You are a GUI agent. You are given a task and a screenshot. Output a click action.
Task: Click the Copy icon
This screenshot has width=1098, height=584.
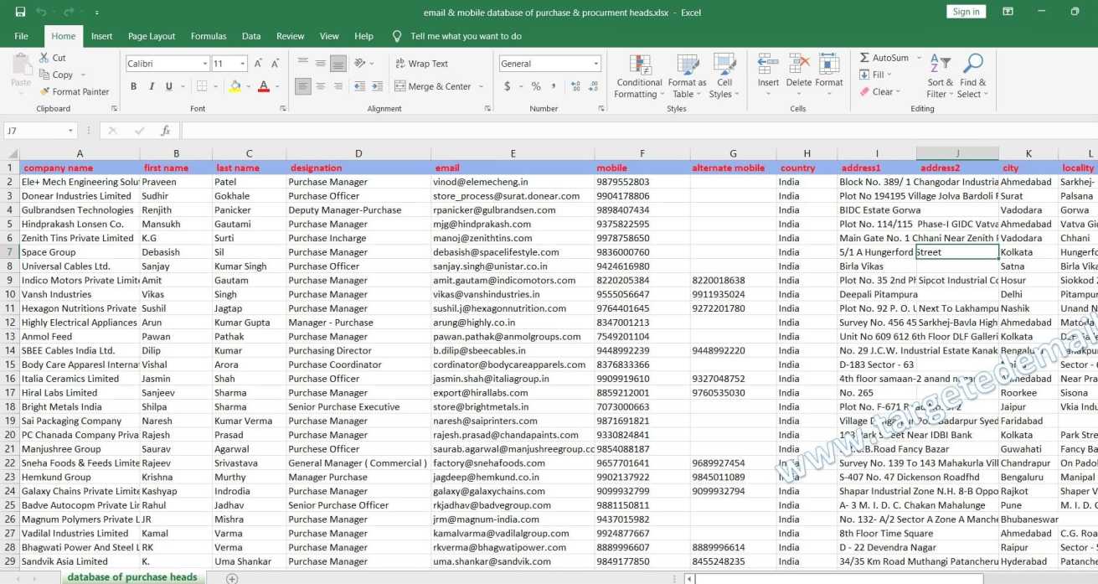tap(44, 75)
